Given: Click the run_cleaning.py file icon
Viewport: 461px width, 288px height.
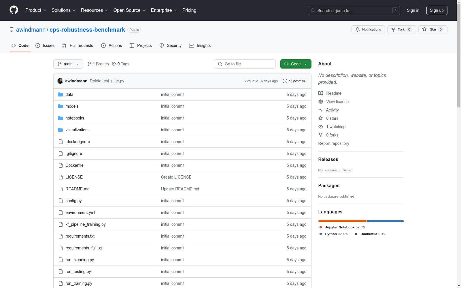Looking at the screenshot, I should click(61, 260).
